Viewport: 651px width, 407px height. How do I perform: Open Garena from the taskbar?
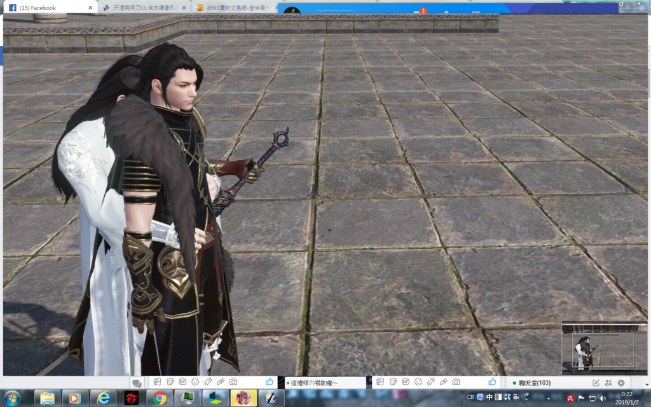[131, 398]
